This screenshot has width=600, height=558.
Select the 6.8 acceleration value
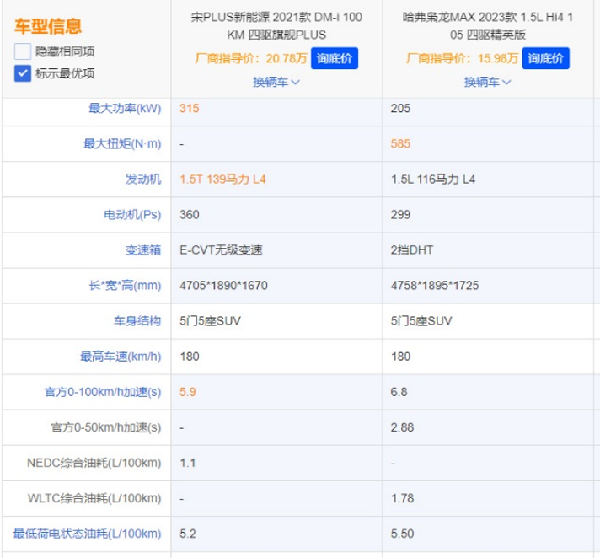pos(399,392)
